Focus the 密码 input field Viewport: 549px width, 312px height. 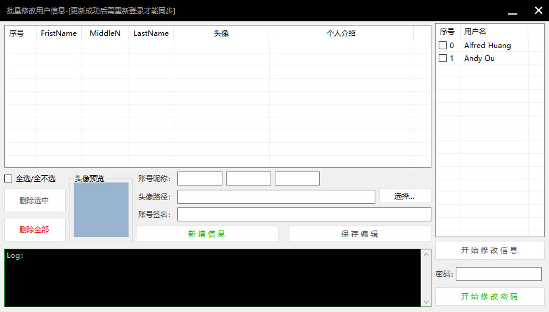[498, 274]
